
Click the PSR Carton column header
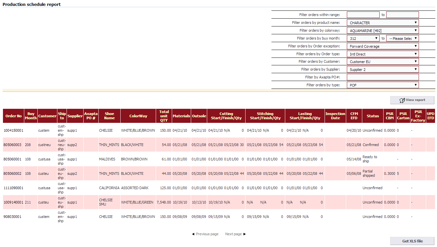403,116
